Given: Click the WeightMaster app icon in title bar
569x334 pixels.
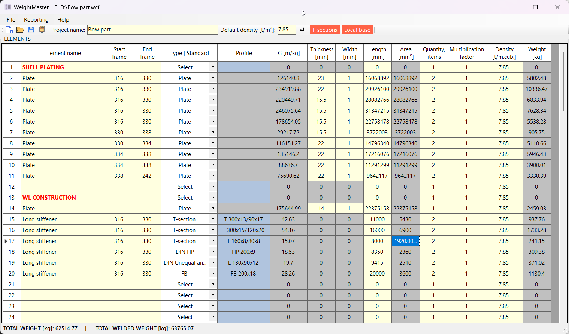Looking at the screenshot, I should pyautogui.click(x=8, y=7).
